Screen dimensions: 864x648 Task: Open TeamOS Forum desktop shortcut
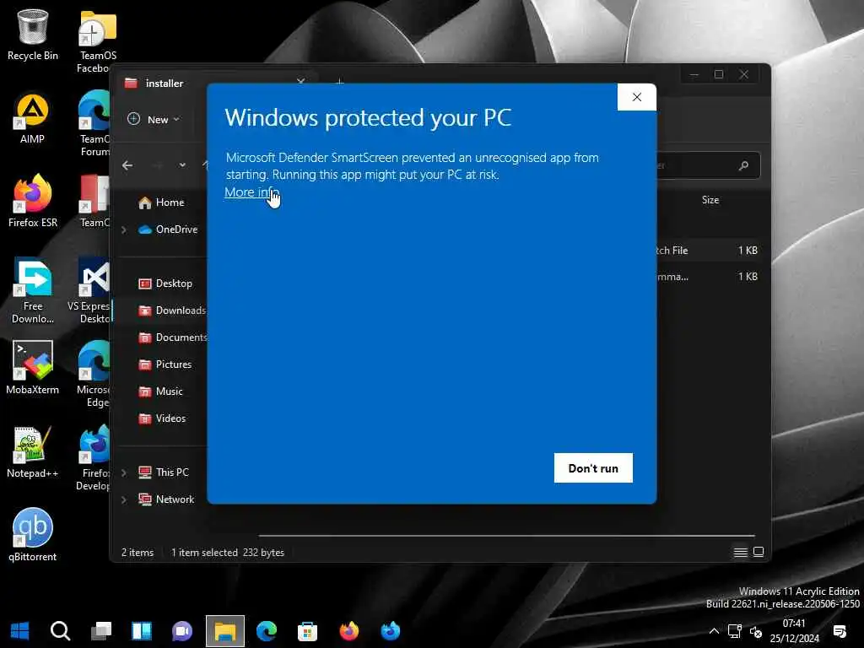tap(94, 125)
